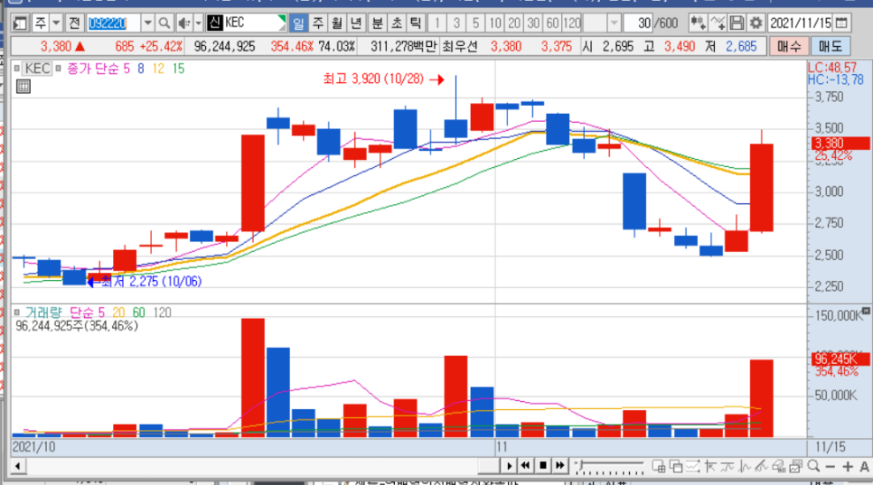The image size is (873, 485).
Task: Click the stock code input field 092220
Action: point(113,23)
